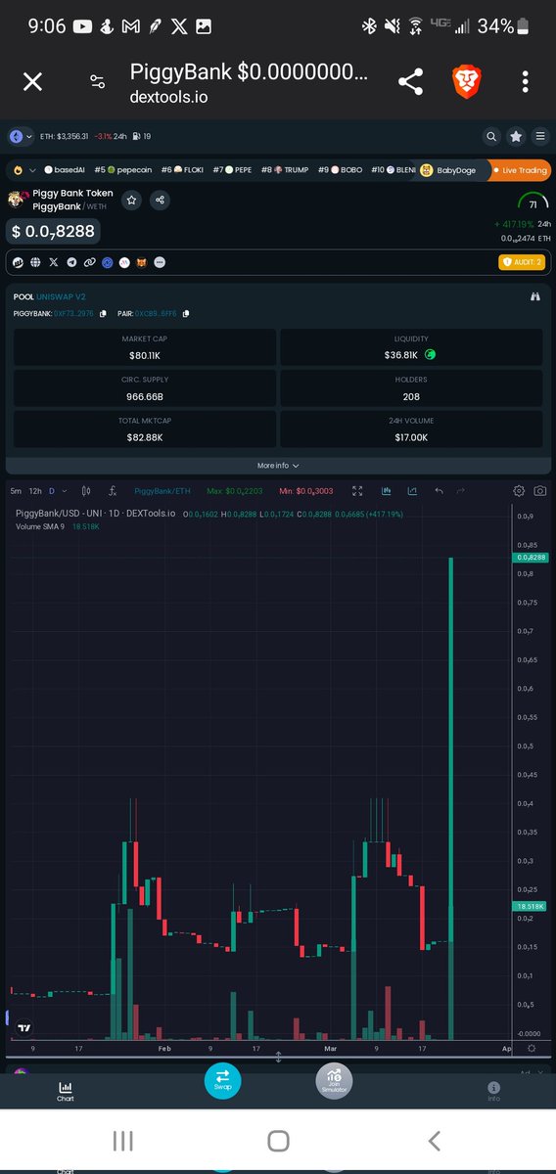Toggle the chart fullscreen mode

tap(358, 491)
